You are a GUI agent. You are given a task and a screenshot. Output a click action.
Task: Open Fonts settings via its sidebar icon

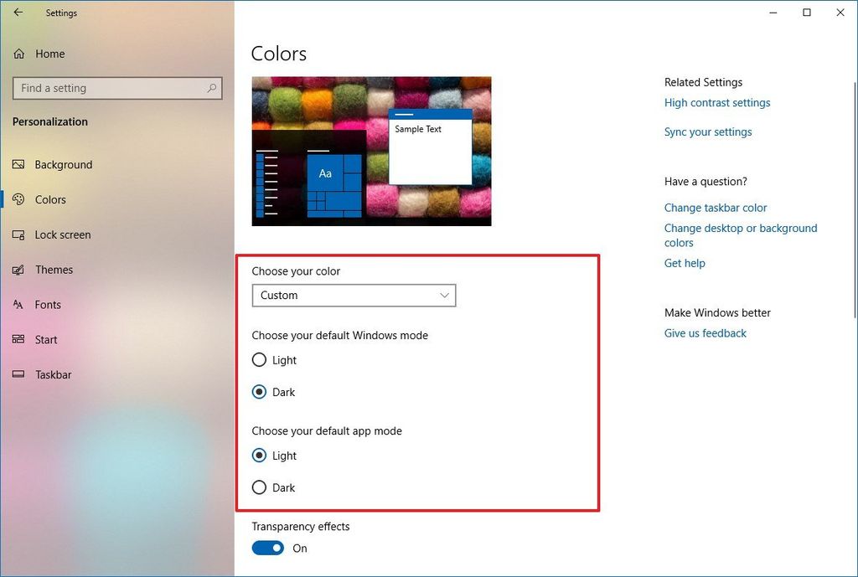(19, 305)
